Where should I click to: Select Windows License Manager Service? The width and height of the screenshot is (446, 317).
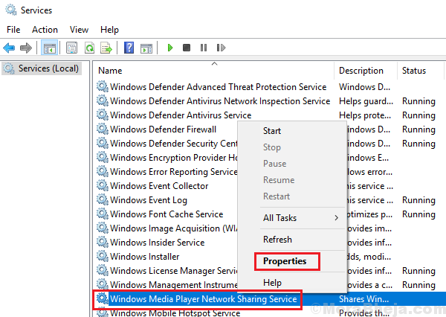pyautogui.click(x=173, y=271)
